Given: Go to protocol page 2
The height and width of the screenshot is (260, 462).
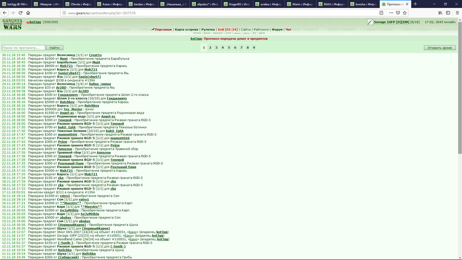Looking at the screenshot, I should pyautogui.click(x=210, y=47).
